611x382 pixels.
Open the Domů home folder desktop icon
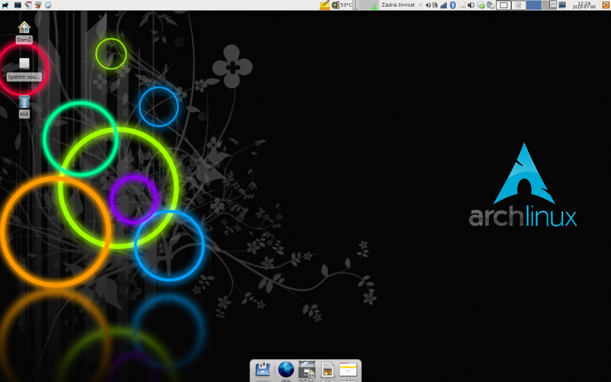click(x=24, y=32)
